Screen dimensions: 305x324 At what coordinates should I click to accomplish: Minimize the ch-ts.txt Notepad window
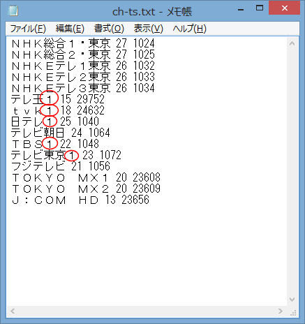(x=241, y=9)
